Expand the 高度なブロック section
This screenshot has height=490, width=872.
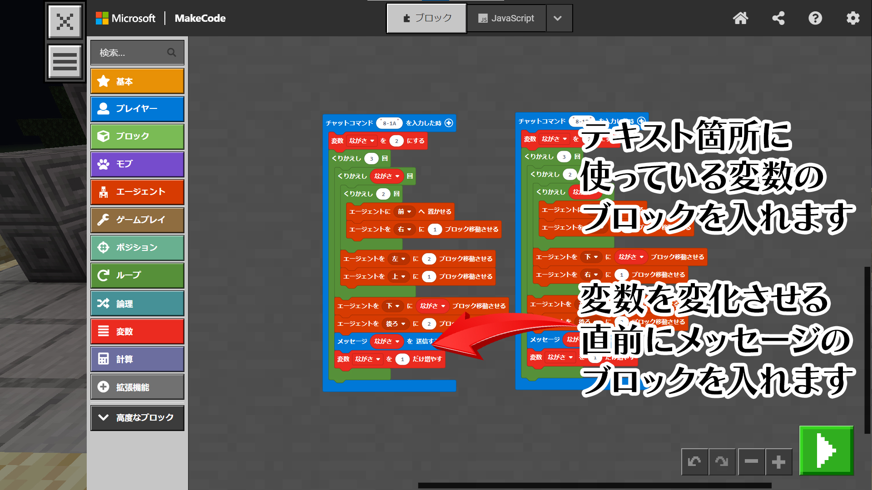[x=137, y=417]
